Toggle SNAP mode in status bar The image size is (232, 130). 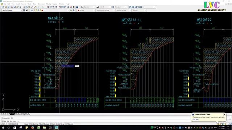[26, 124]
